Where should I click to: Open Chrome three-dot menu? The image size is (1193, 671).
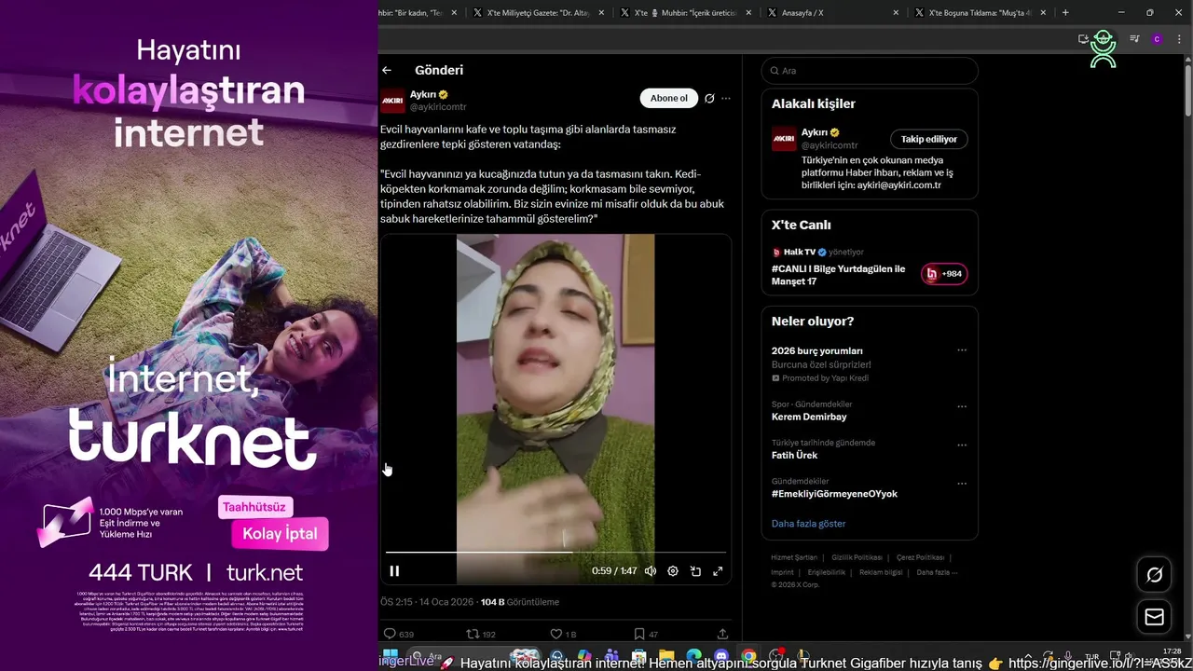coord(1179,39)
